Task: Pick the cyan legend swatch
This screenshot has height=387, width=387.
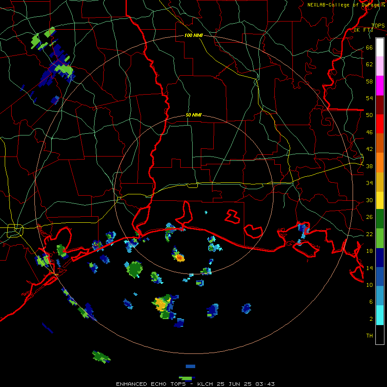Action: 380,315
